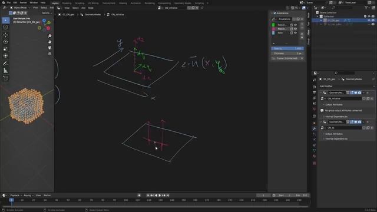Click the green annotation layer color swatch
The height and width of the screenshot is (212, 377).
point(273,25)
